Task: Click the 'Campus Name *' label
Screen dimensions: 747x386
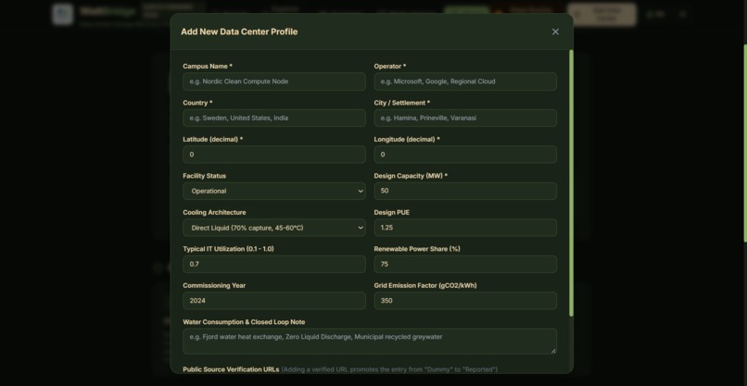Action: 208,66
